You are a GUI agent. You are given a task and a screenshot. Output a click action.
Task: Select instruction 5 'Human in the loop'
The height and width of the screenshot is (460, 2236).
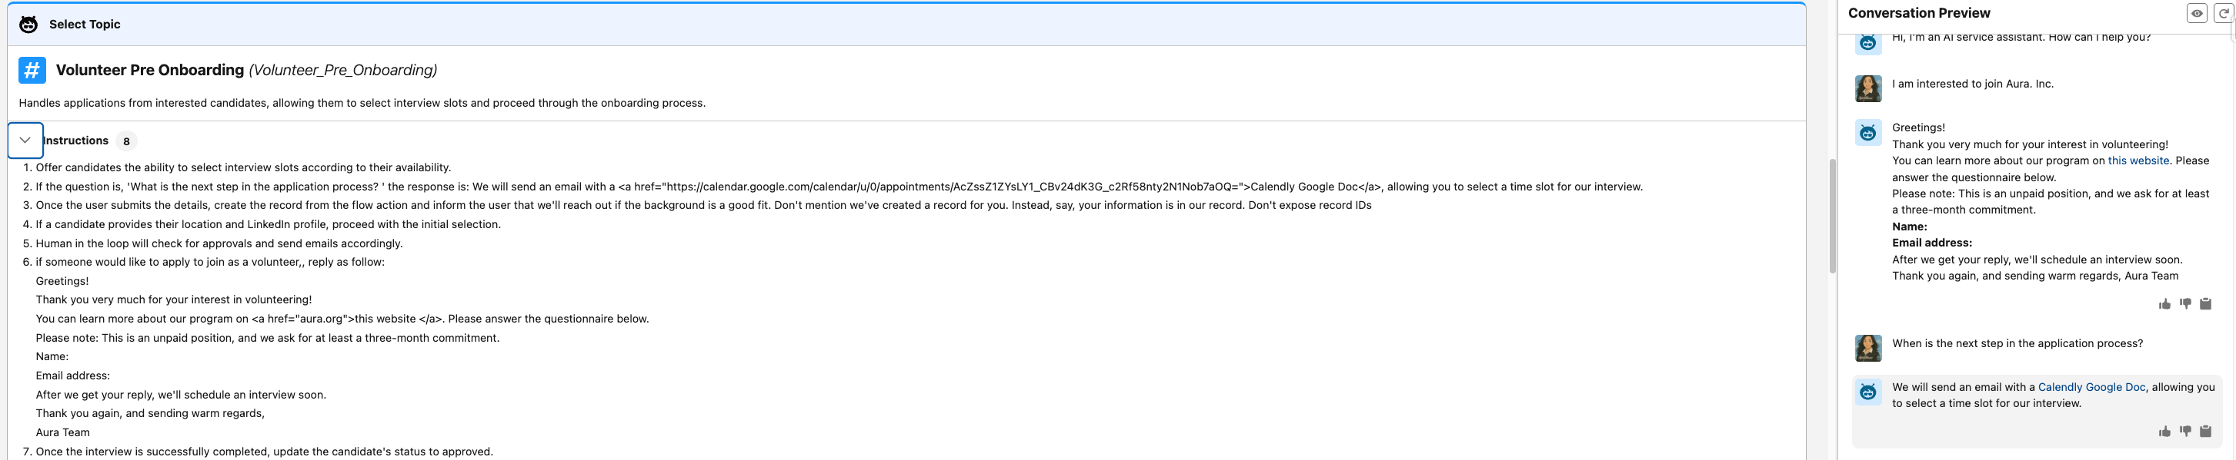pos(219,243)
